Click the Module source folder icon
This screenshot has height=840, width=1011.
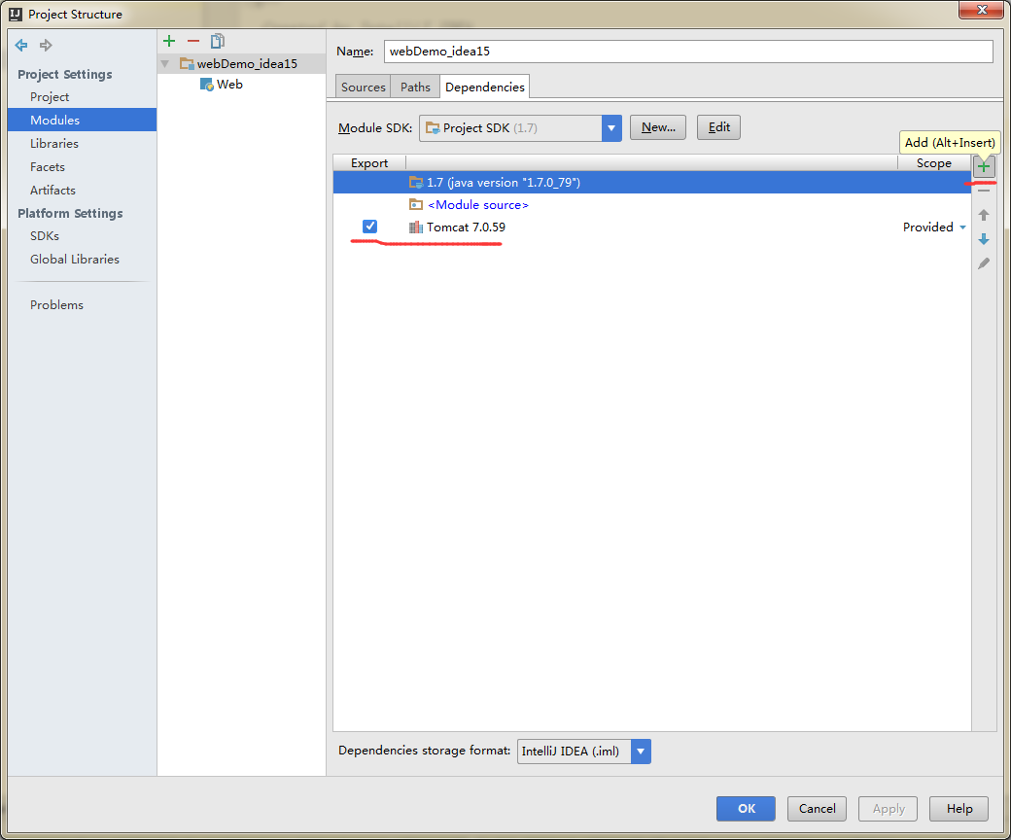(x=416, y=205)
